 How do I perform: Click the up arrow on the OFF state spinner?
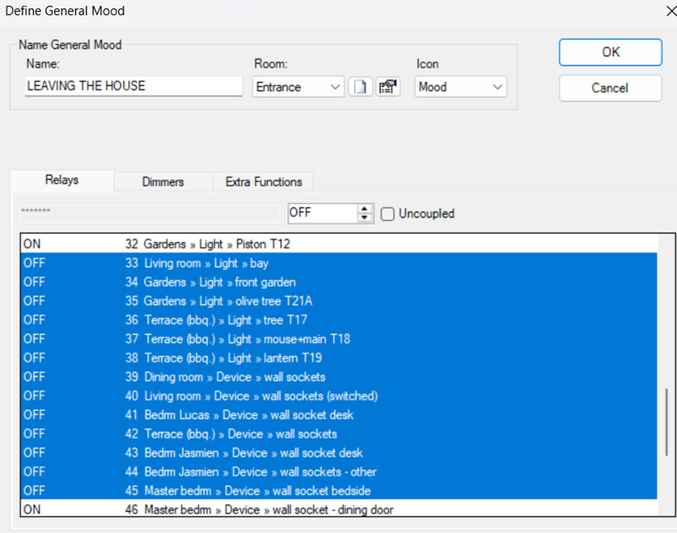[x=365, y=209]
